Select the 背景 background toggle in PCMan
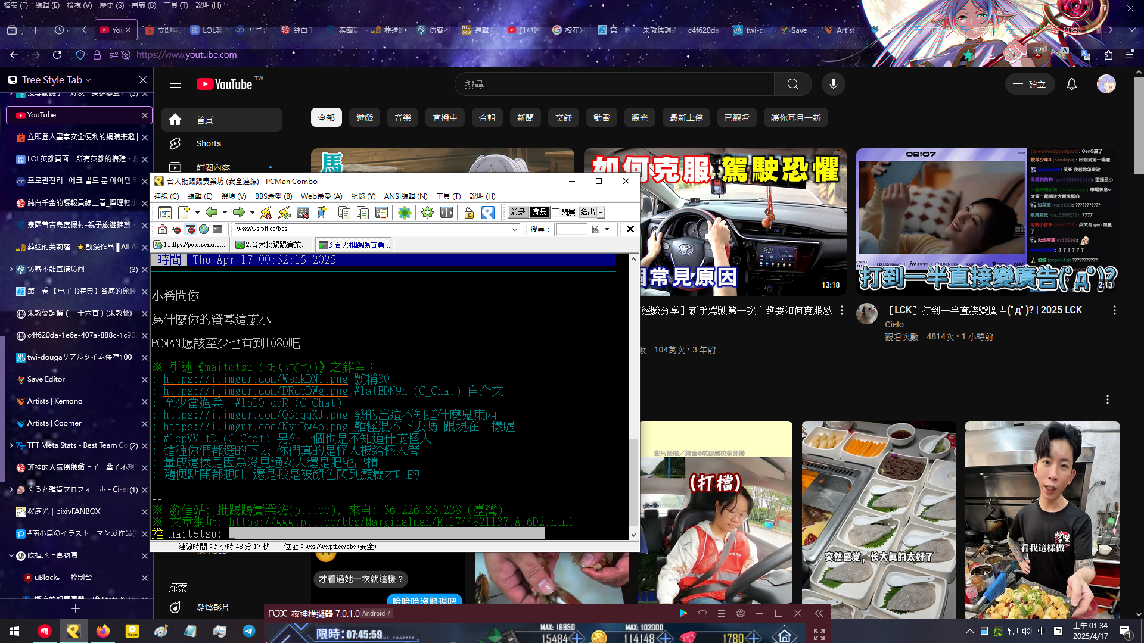 (x=539, y=212)
